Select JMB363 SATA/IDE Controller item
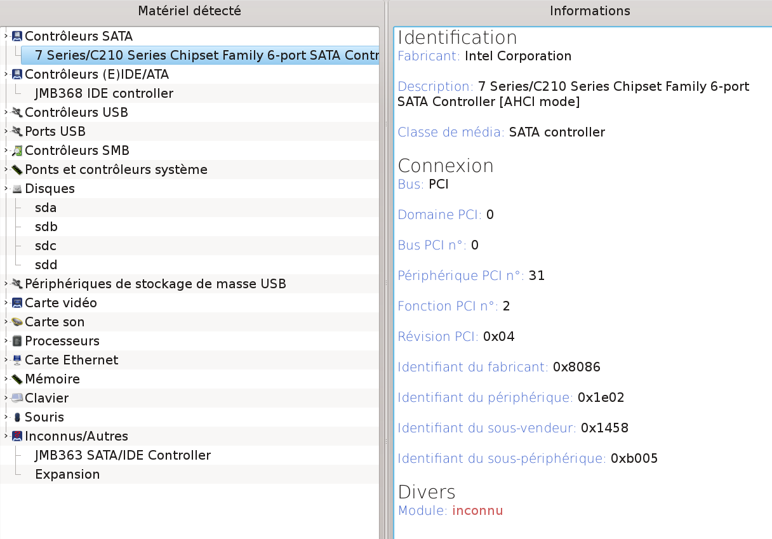This screenshot has height=539, width=772. [123, 455]
